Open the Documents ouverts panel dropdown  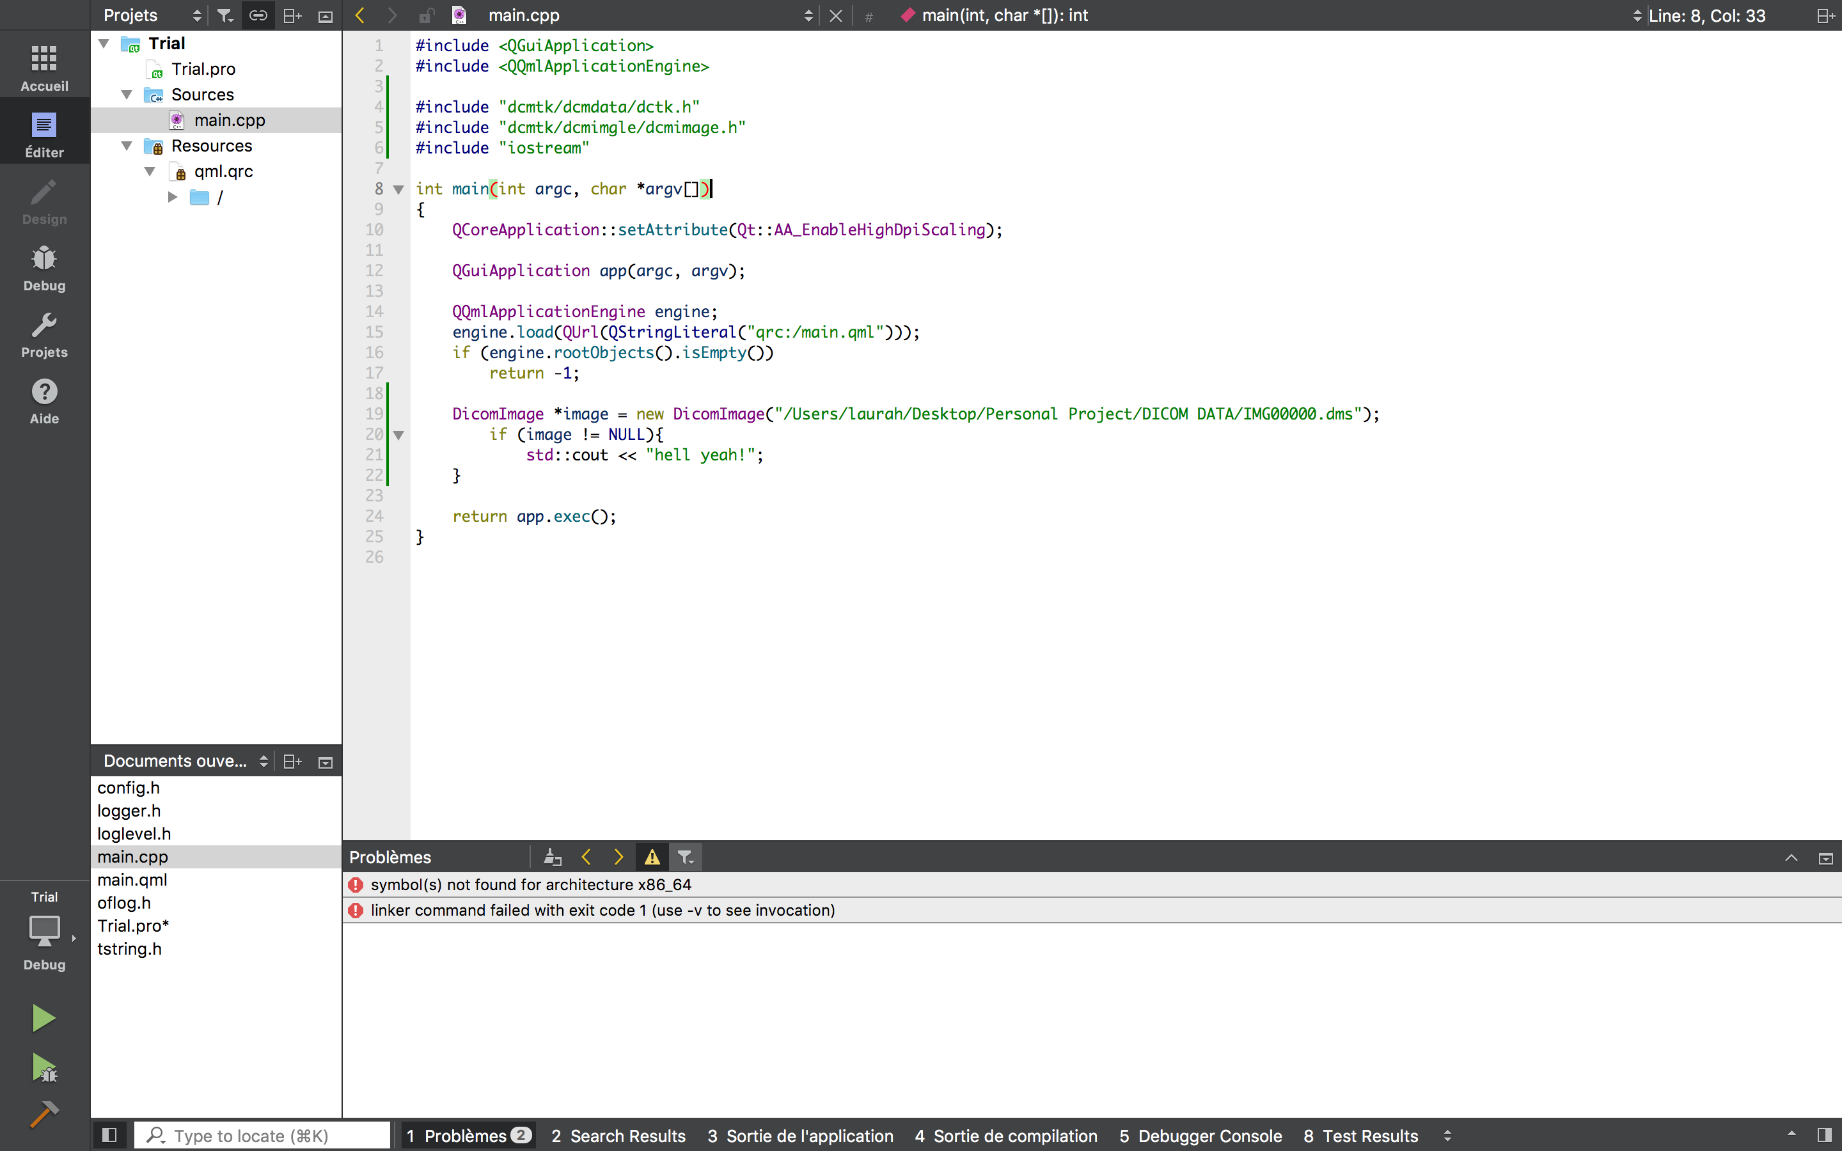click(x=263, y=761)
